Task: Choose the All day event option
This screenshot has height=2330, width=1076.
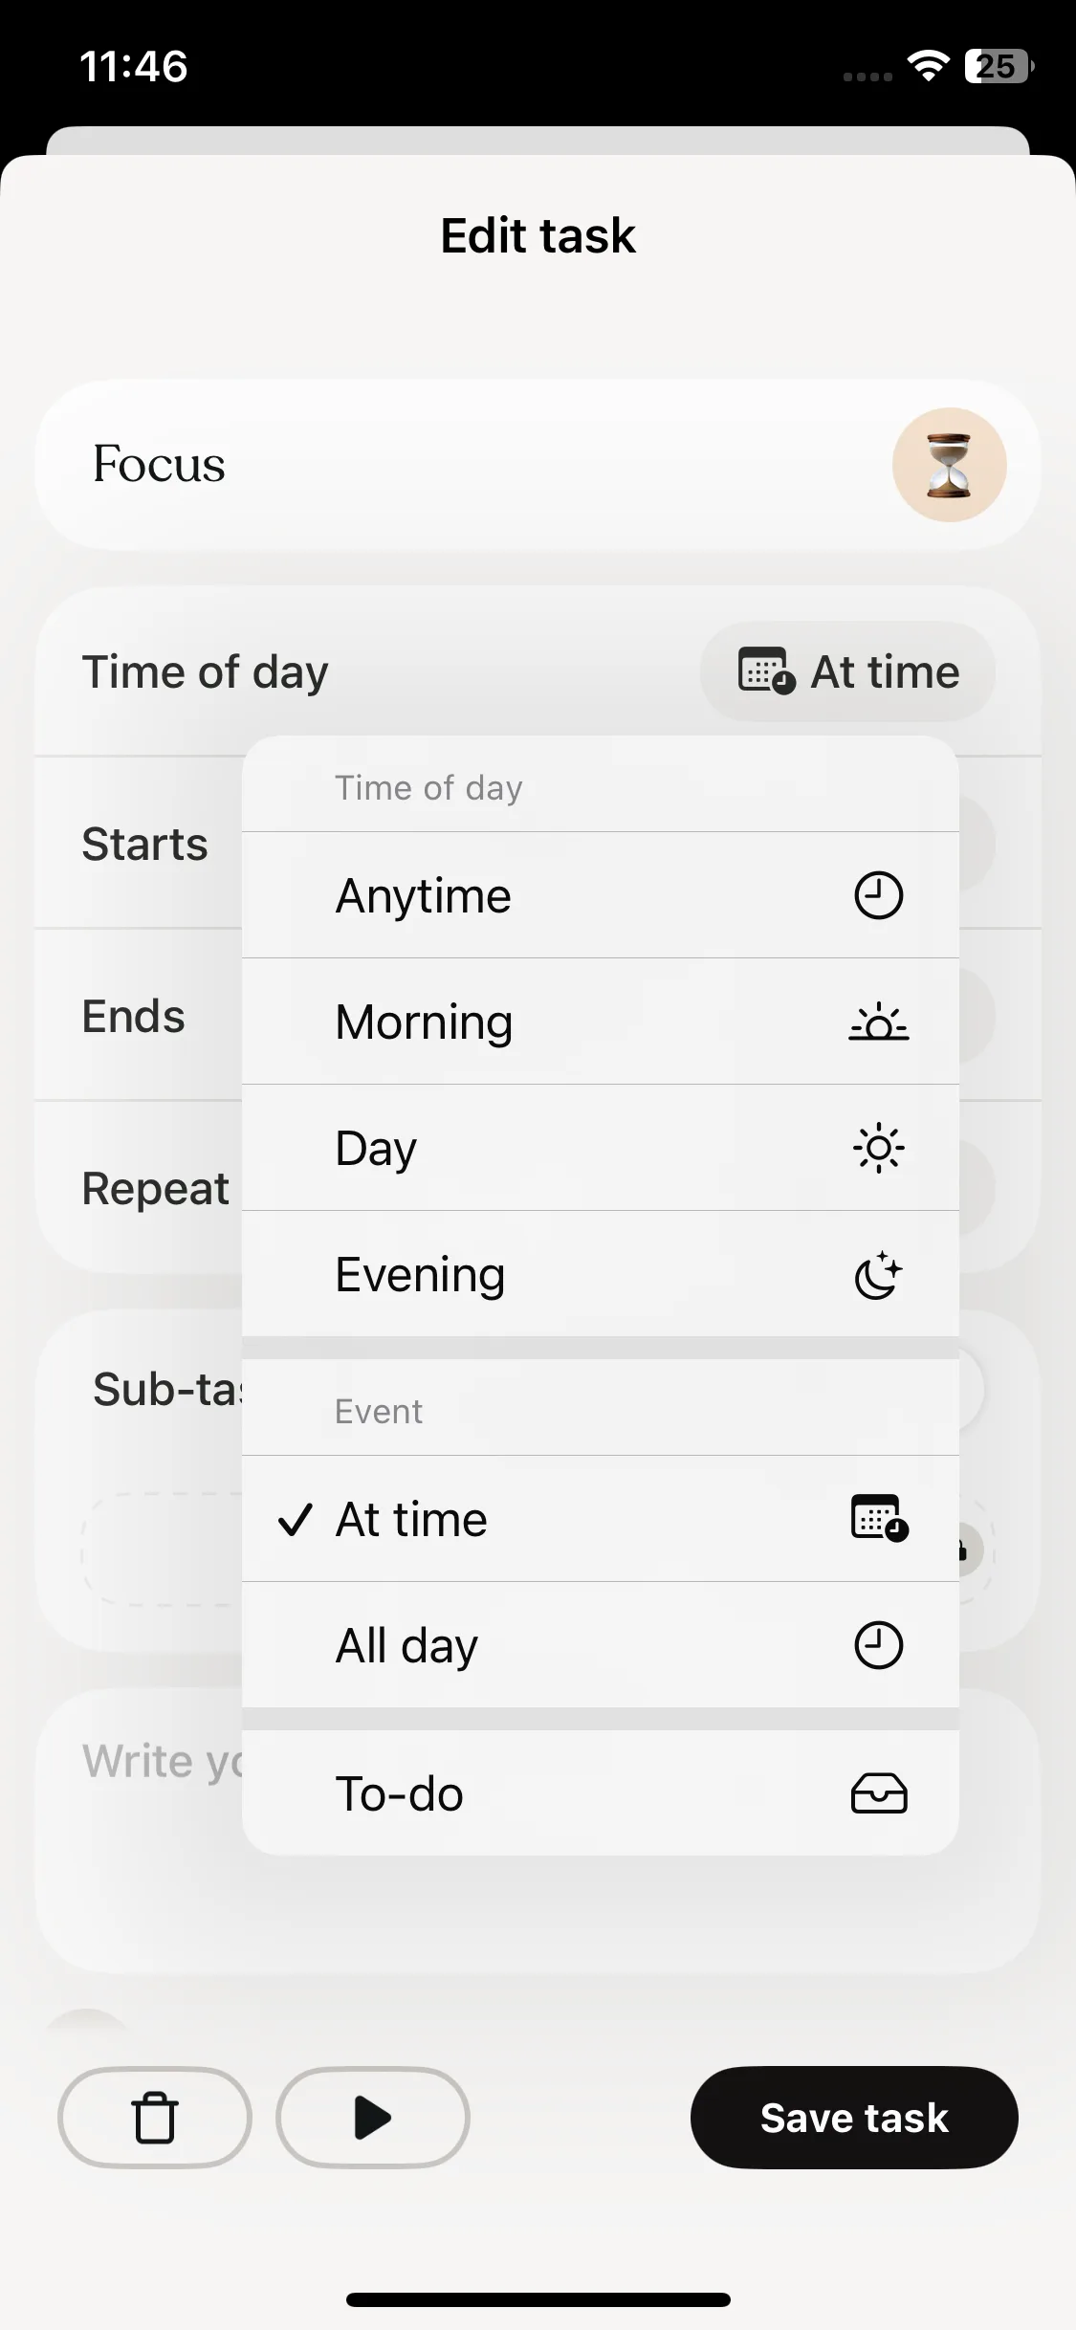Action: click(x=406, y=1645)
